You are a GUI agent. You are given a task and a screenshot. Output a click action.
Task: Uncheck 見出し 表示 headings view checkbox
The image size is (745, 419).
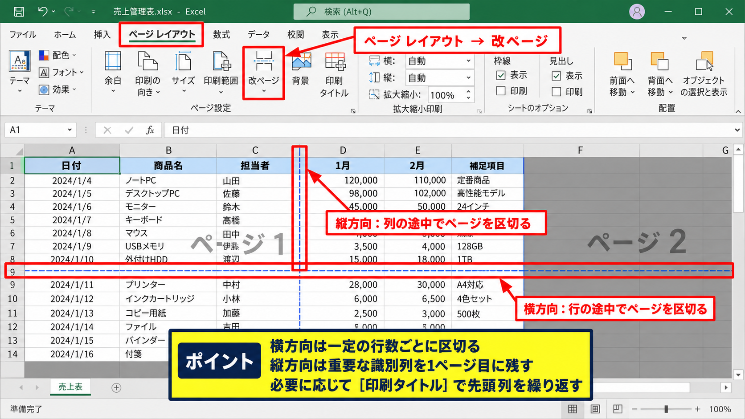[556, 76]
